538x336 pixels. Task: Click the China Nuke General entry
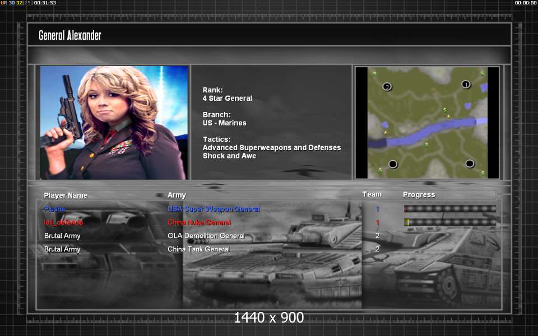(199, 222)
